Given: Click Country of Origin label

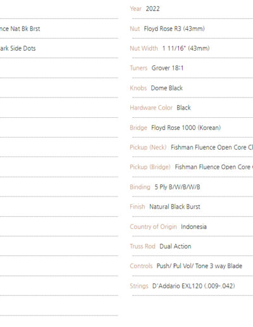Looking at the screenshot, I should click(153, 227).
